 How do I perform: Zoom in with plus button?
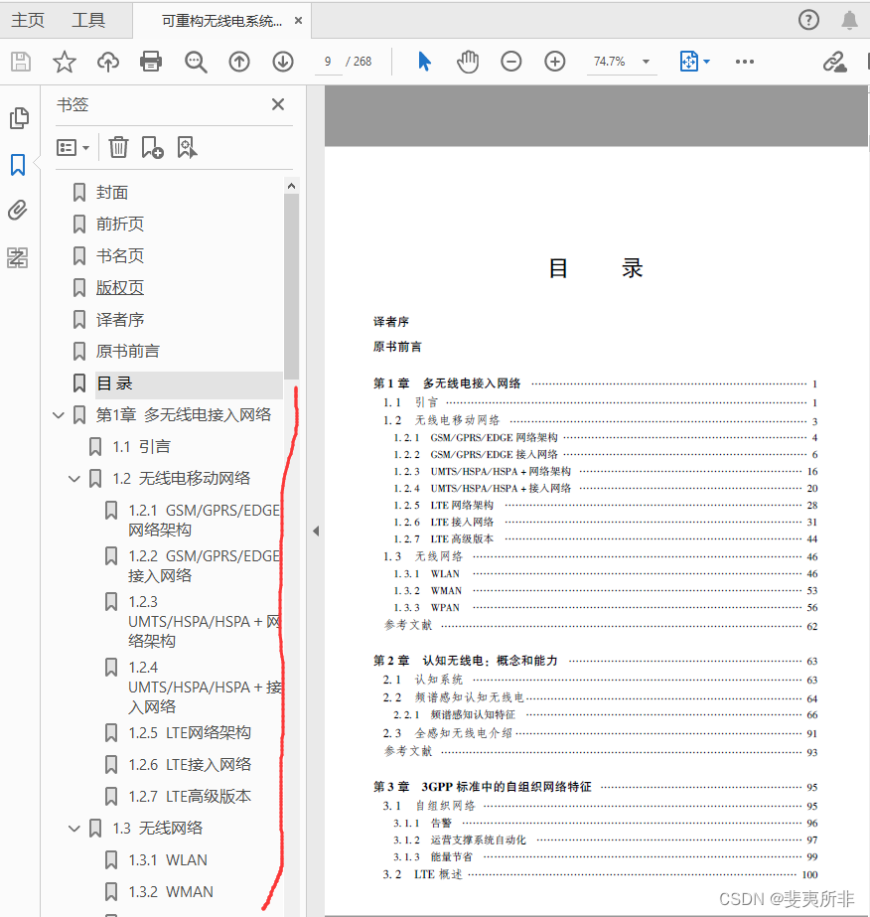tap(555, 62)
